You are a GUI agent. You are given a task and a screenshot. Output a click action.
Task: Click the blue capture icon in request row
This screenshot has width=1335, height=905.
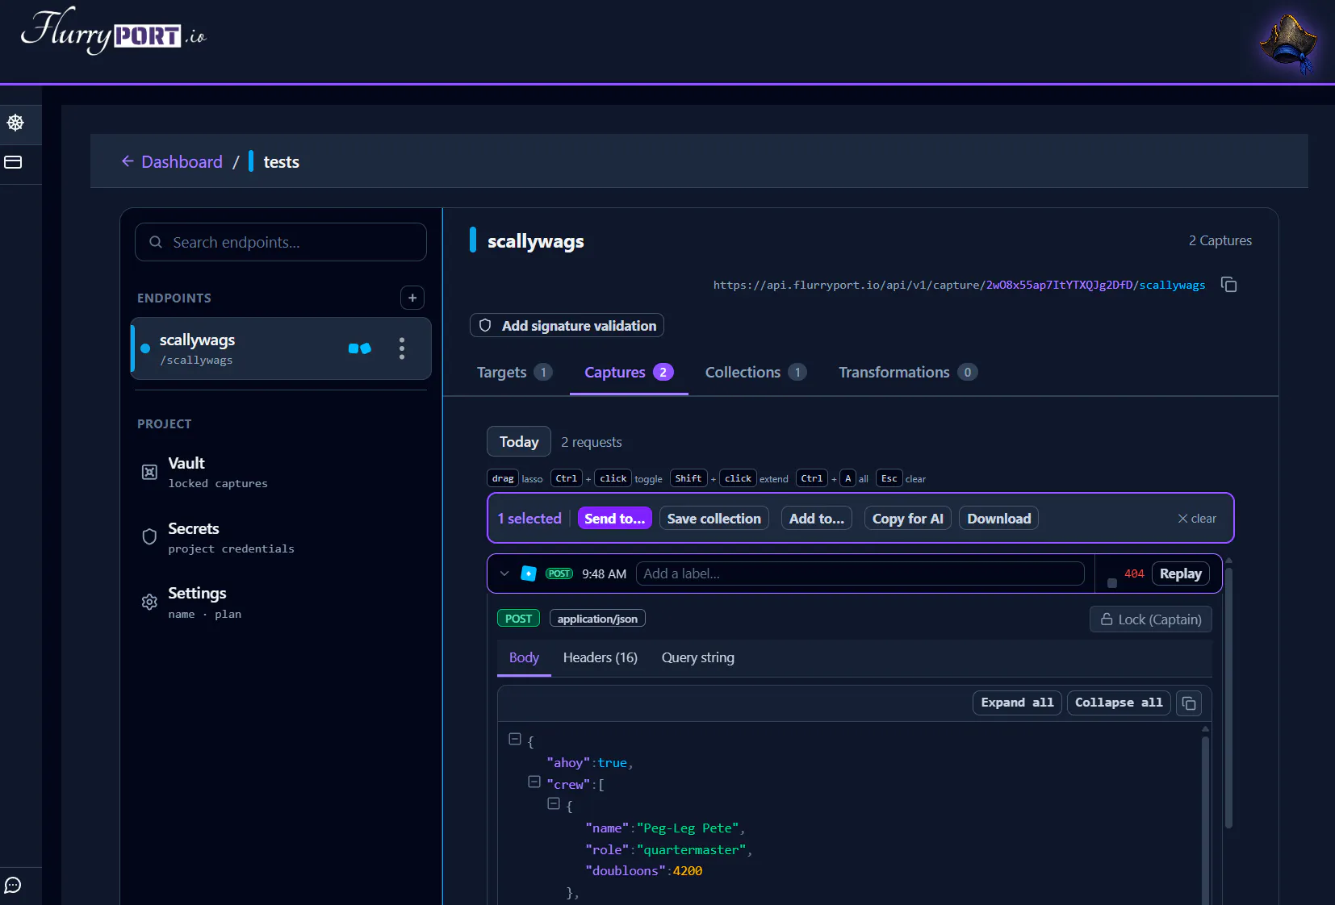pyautogui.click(x=529, y=573)
